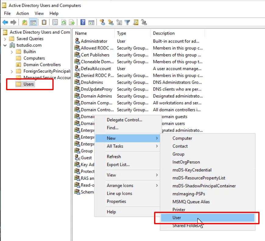Click the Export List toolbar icon

pos(72,22)
